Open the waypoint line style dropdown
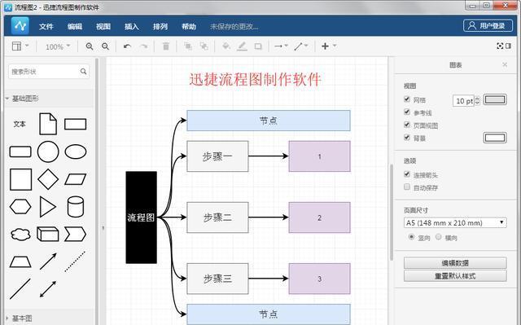The image size is (521, 325). (x=301, y=46)
